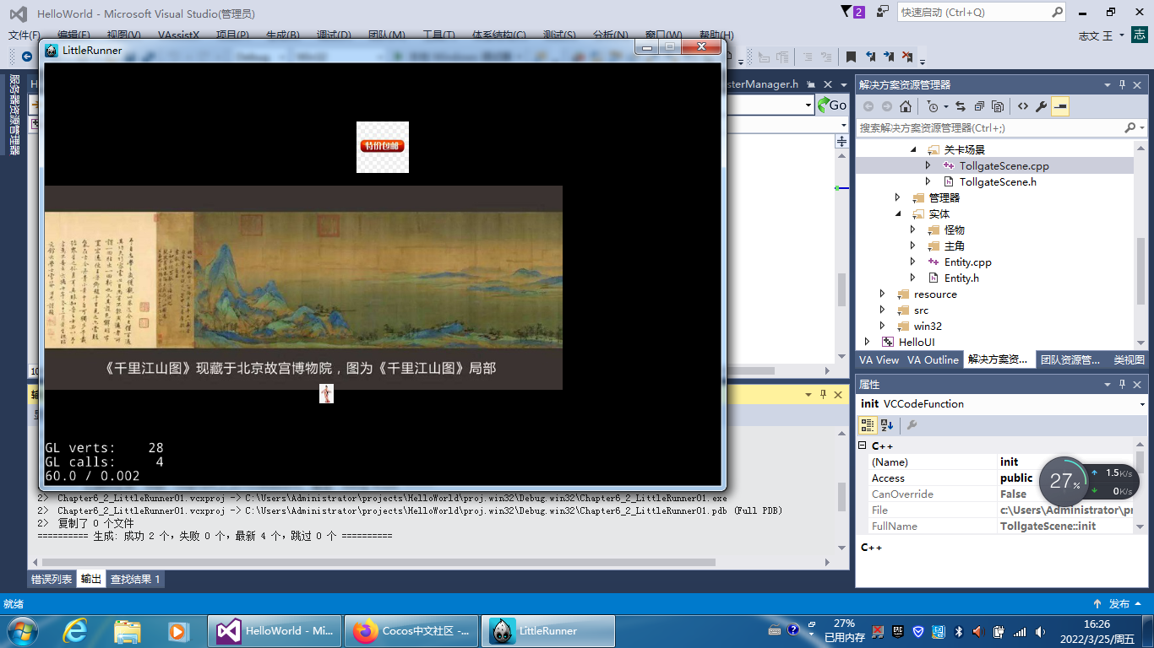
Task: Click the Categorized view button in Properties
Action: [x=868, y=425]
